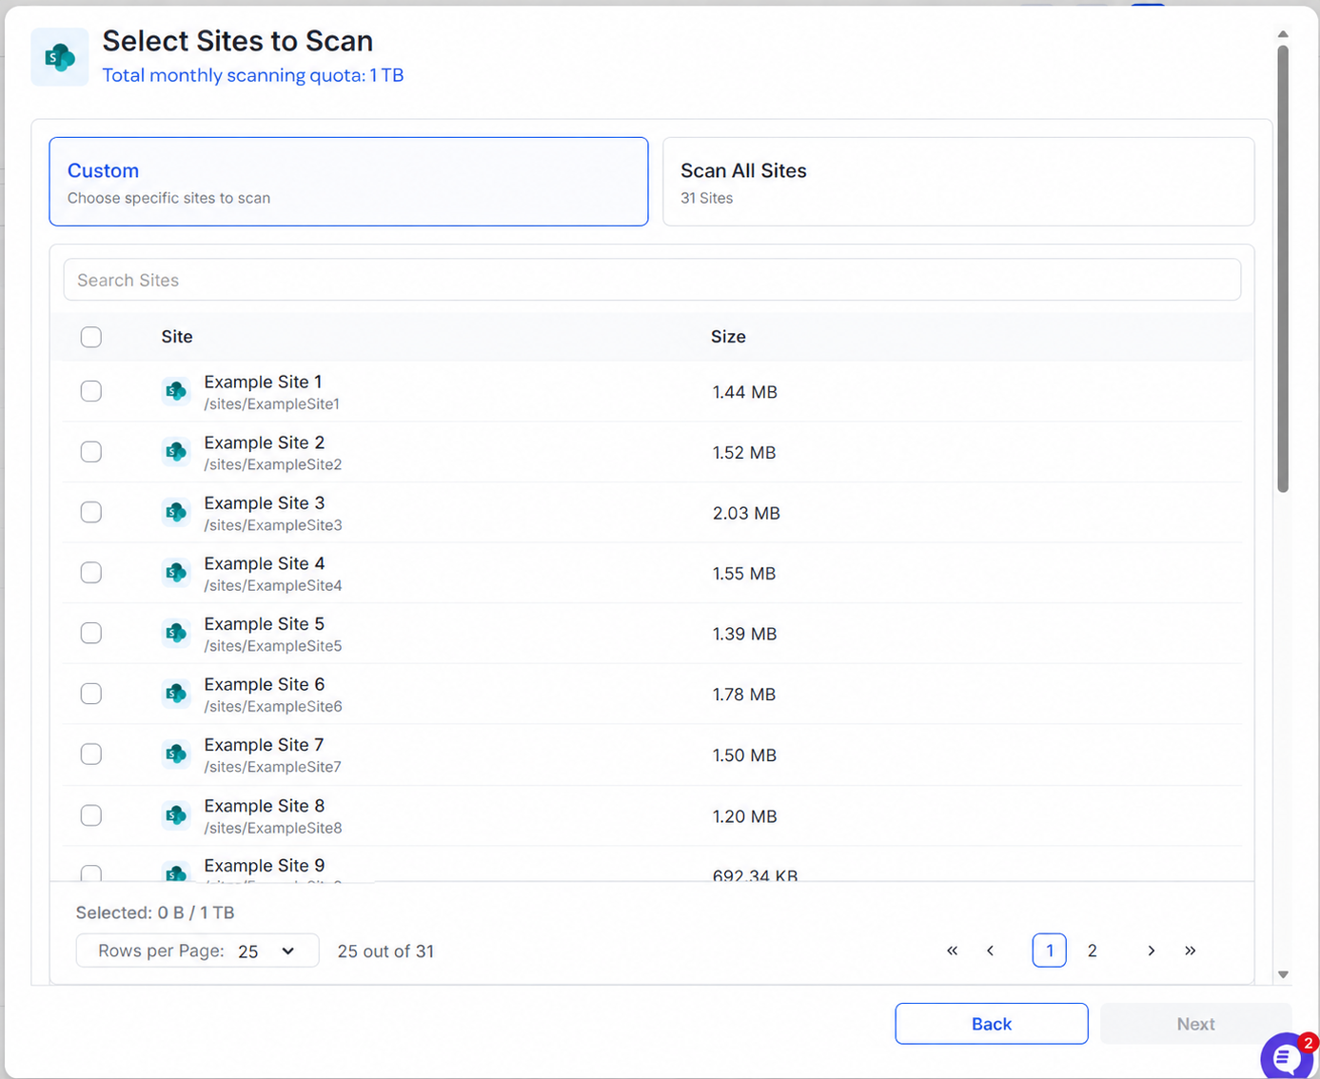Click the scroll up arrow of dialog
1320x1079 pixels.
(x=1283, y=34)
